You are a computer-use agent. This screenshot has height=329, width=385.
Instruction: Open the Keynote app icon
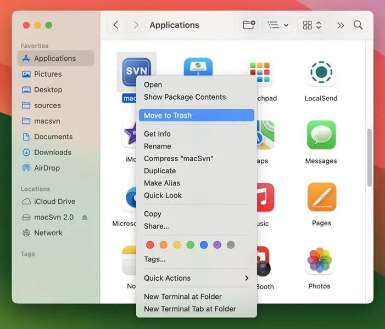pyautogui.click(x=198, y=66)
